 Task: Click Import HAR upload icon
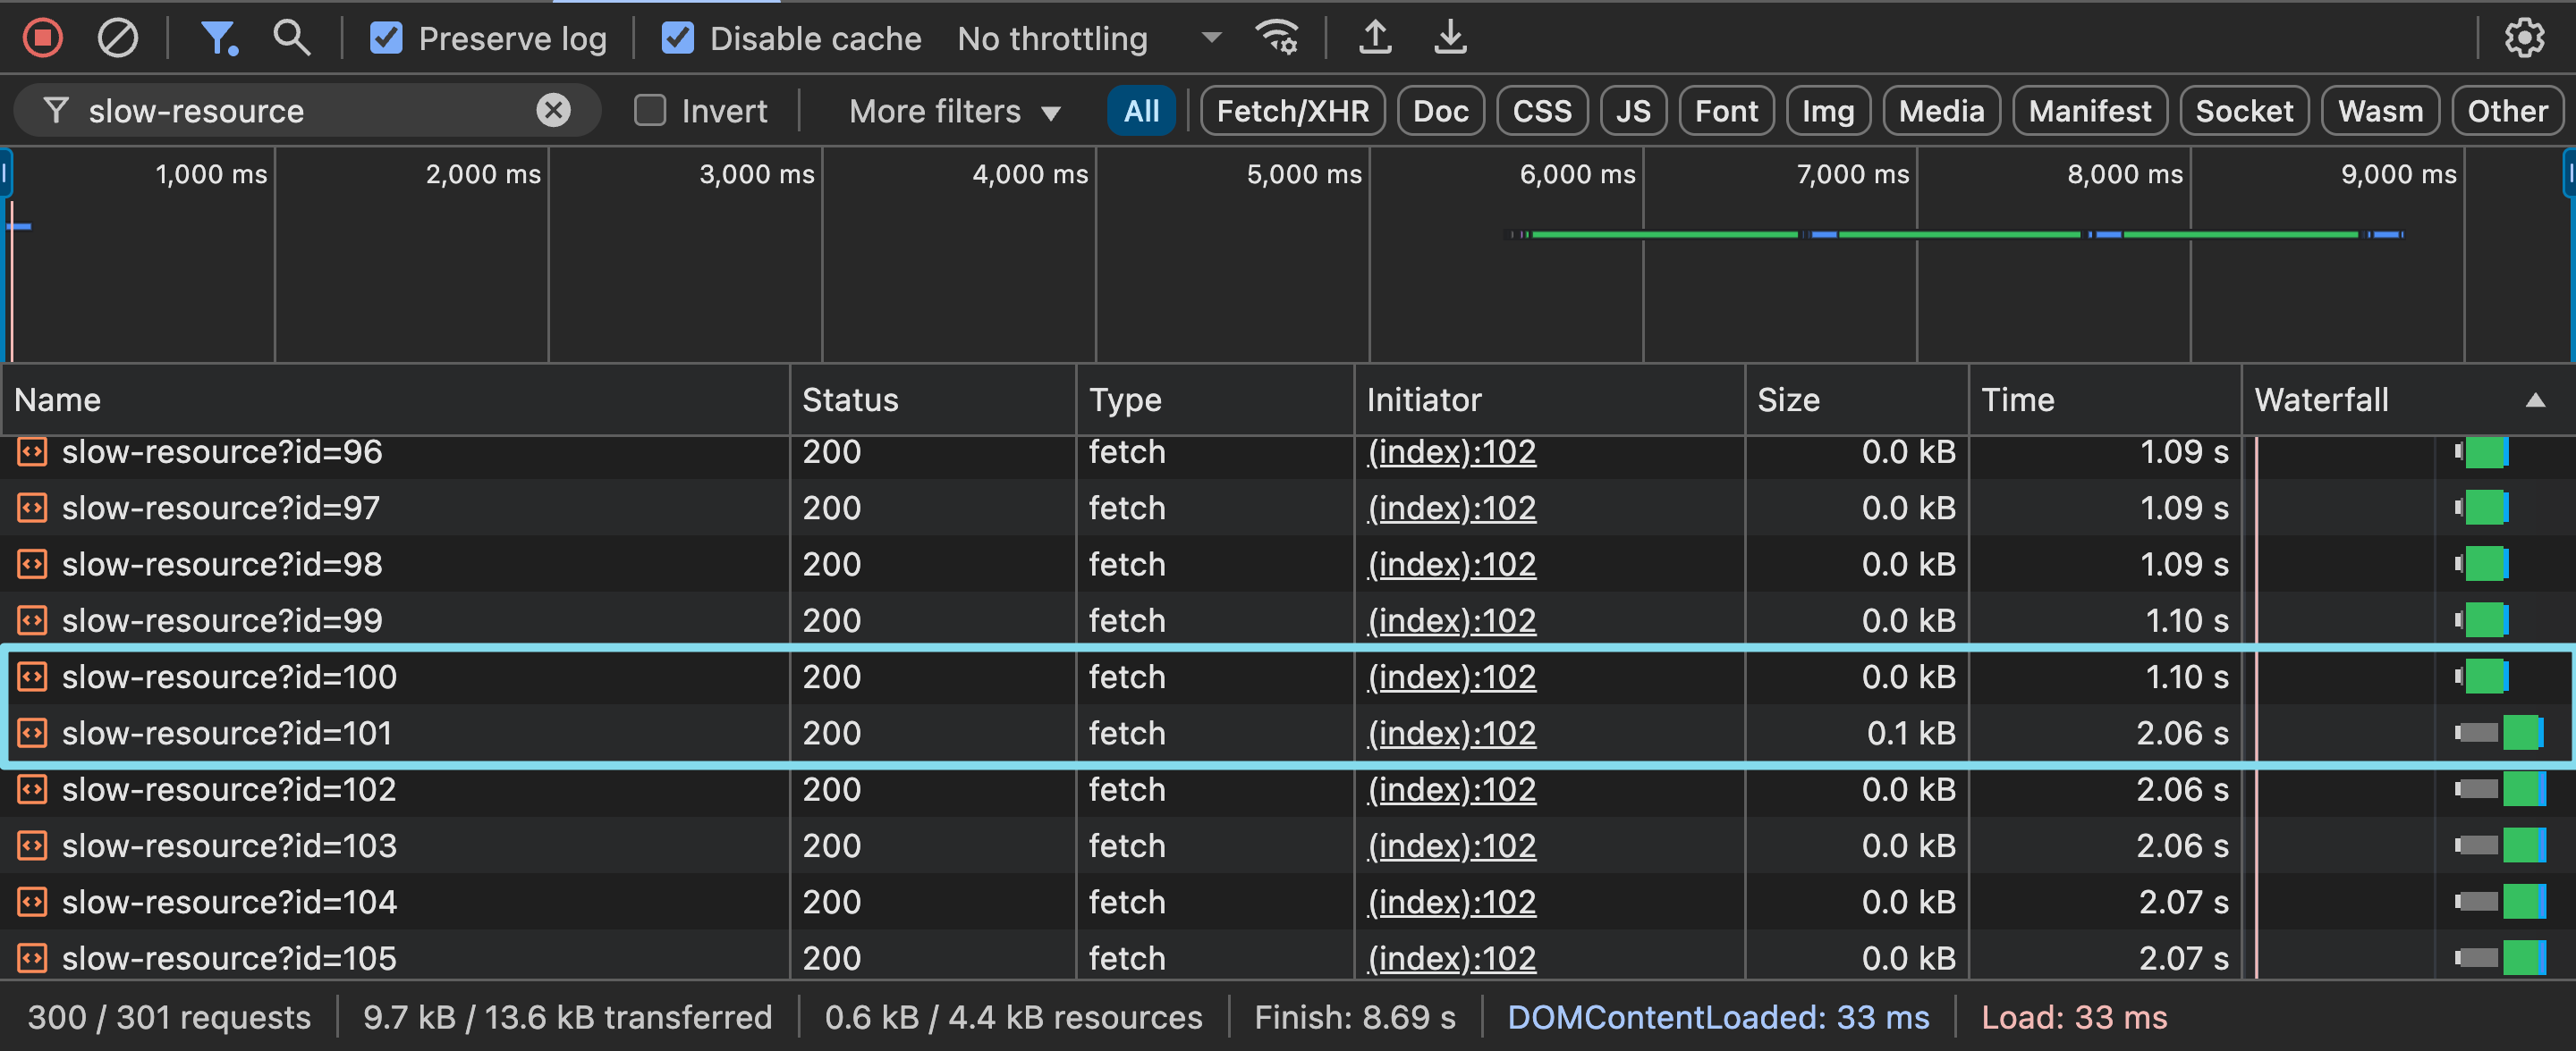pos(1375,38)
